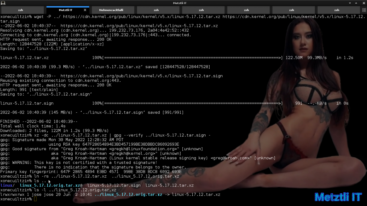Click the 'Total wall clock time: 1.4s' line
This screenshot has width=367, height=206.
coord(33,126)
